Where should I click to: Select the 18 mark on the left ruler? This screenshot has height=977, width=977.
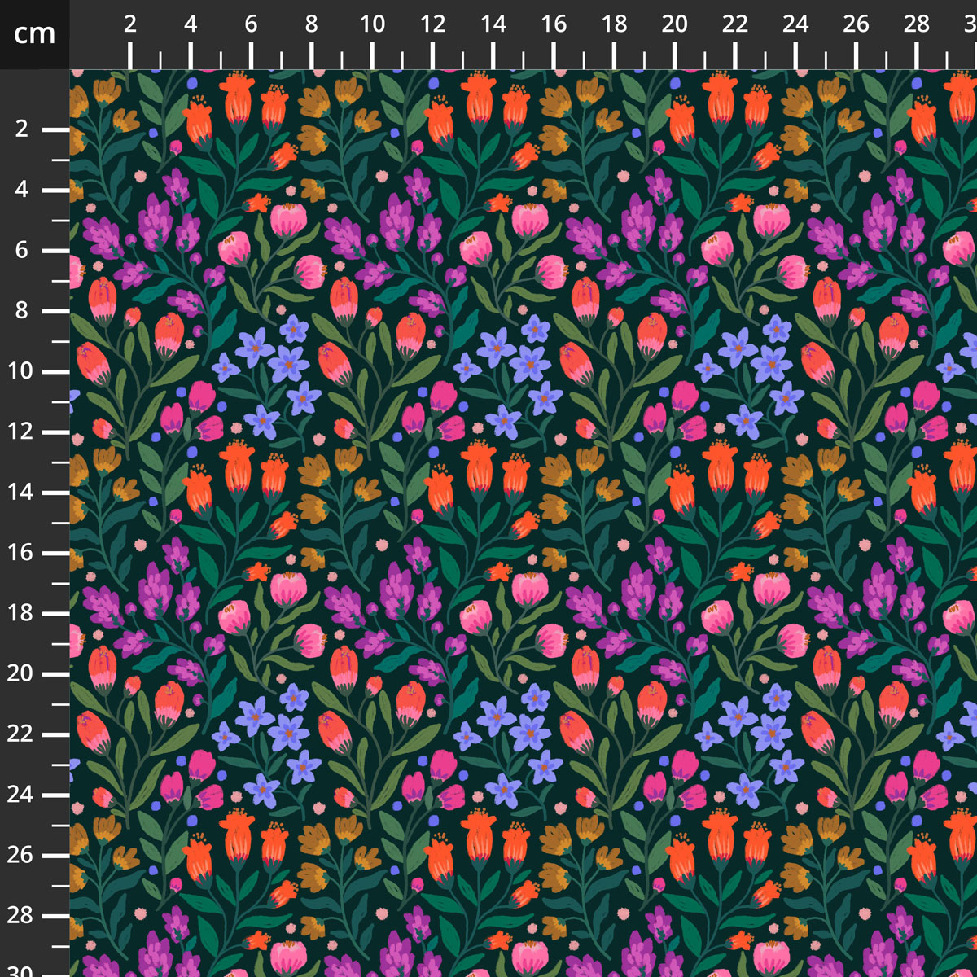20,613
